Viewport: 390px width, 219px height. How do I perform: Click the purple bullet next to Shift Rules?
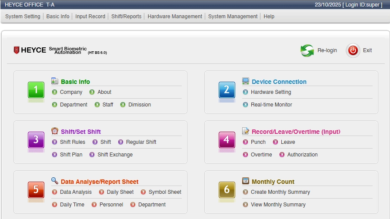54,142
